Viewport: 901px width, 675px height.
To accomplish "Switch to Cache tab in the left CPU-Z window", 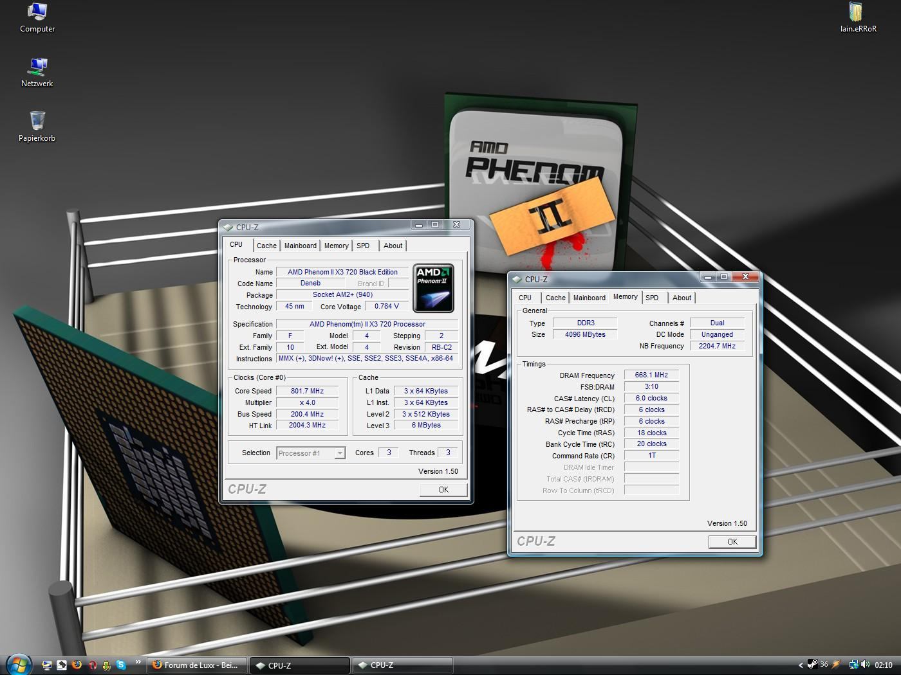I will tap(266, 246).
